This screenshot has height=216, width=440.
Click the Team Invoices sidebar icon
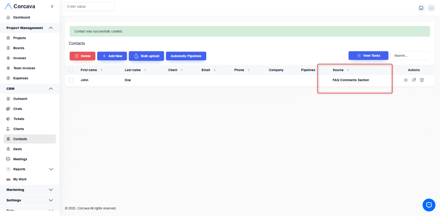pyautogui.click(x=8, y=68)
